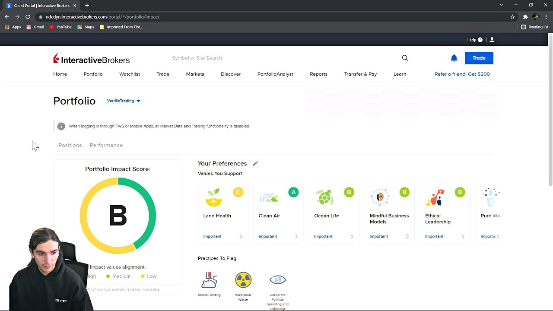Open the Reports menu
553x311 pixels.
click(x=318, y=74)
